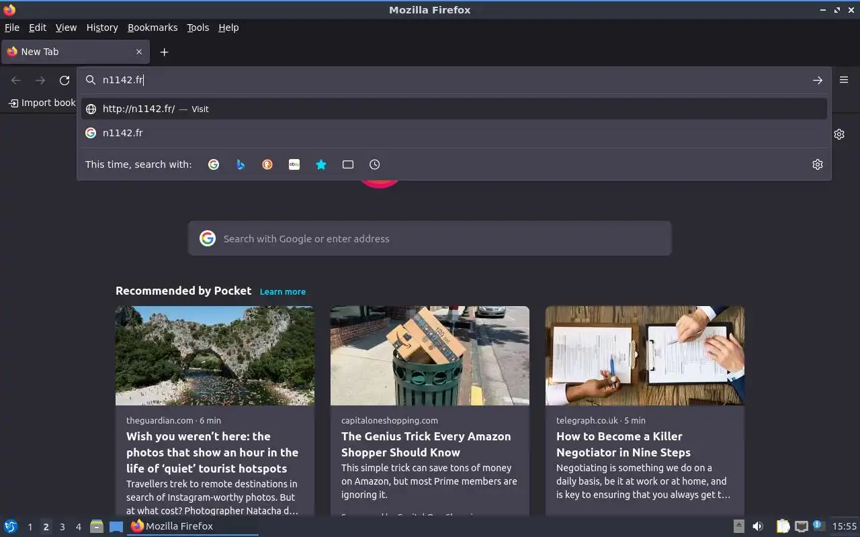
Task: Open 'The Genius Trick Every Amazon Shopper' article
Action: 426,444
